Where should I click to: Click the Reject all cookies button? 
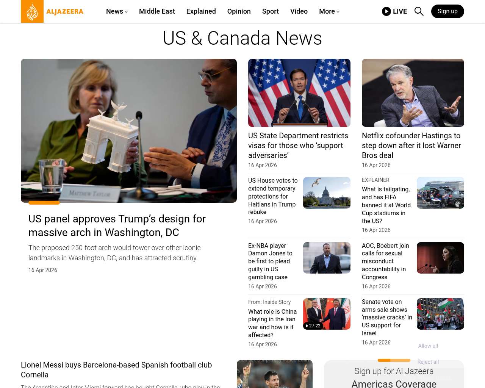[x=428, y=362]
